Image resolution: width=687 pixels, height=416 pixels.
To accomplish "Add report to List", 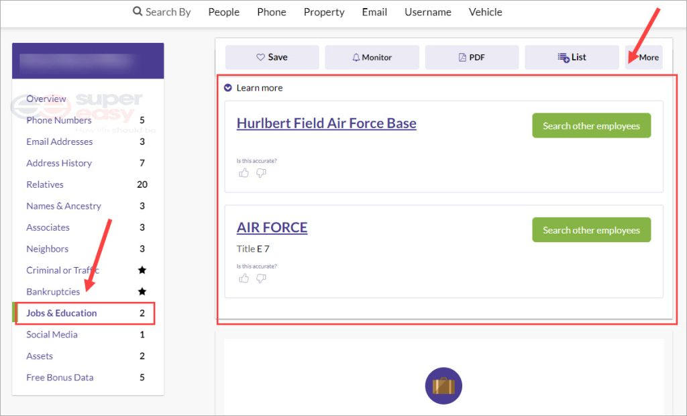I will point(572,58).
